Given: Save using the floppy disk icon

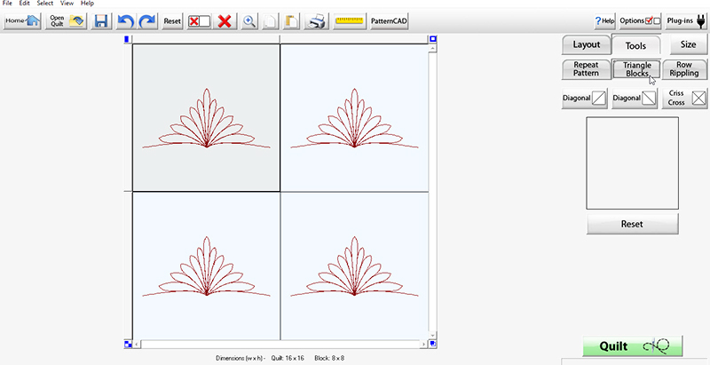Looking at the screenshot, I should [101, 20].
